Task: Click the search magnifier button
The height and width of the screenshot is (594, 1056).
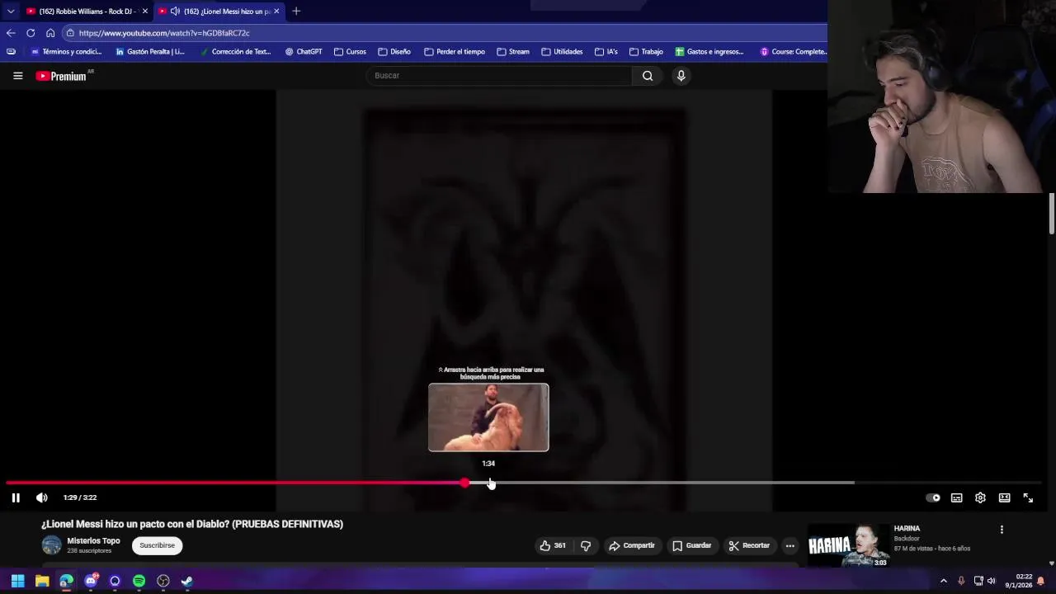Action: tap(648, 75)
